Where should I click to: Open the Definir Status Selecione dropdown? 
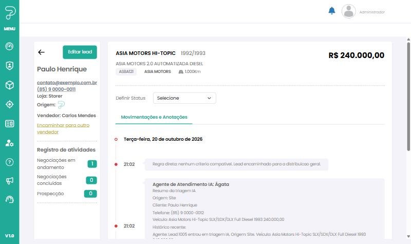pos(184,98)
